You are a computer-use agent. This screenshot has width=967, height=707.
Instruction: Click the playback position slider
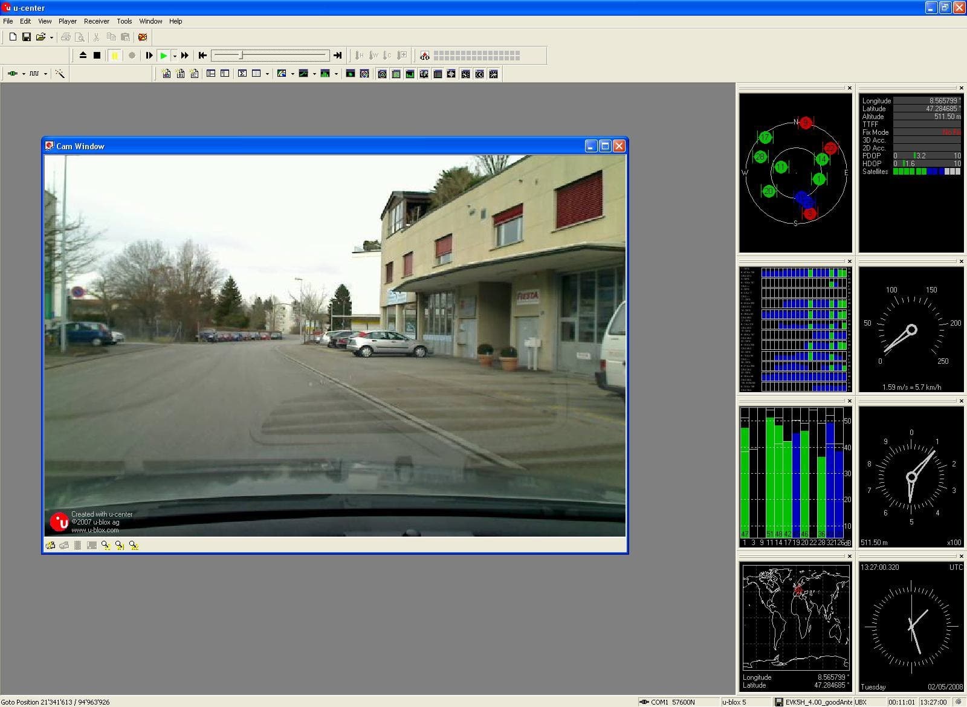pyautogui.click(x=241, y=55)
